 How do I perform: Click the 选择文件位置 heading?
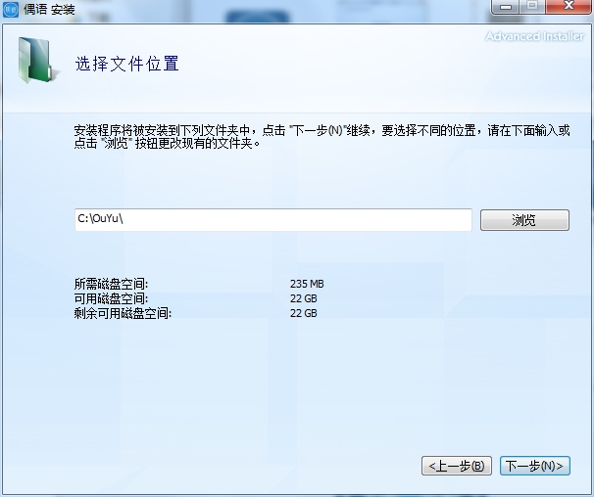126,64
